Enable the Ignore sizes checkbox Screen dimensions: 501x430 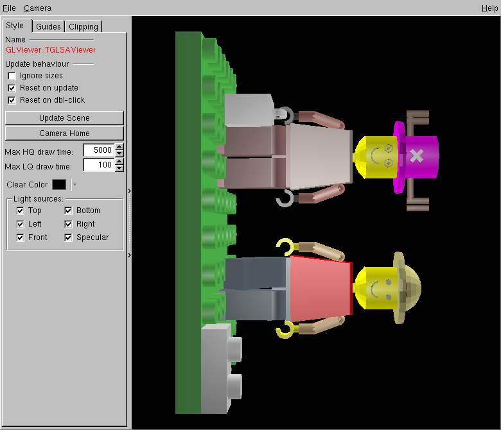[x=12, y=76]
